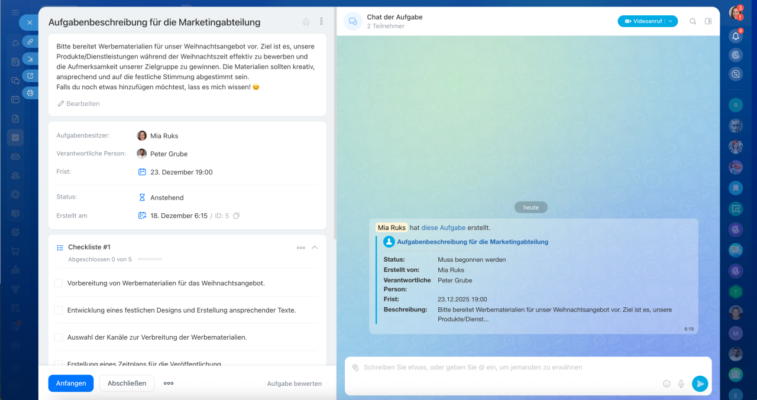Click Bearbeiten to edit description
757x400 pixels.
(79, 103)
